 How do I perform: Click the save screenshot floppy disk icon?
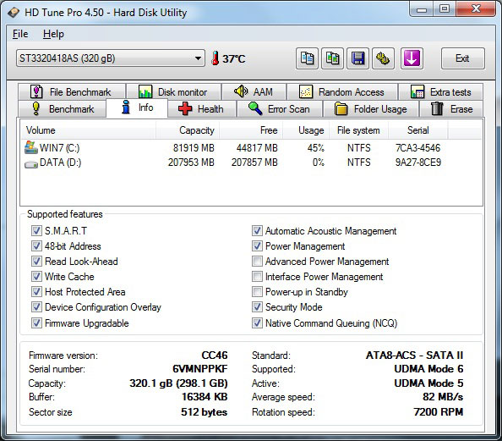pyautogui.click(x=357, y=58)
